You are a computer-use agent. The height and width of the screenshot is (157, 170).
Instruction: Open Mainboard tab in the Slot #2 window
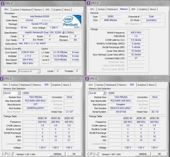(x=111, y=85)
